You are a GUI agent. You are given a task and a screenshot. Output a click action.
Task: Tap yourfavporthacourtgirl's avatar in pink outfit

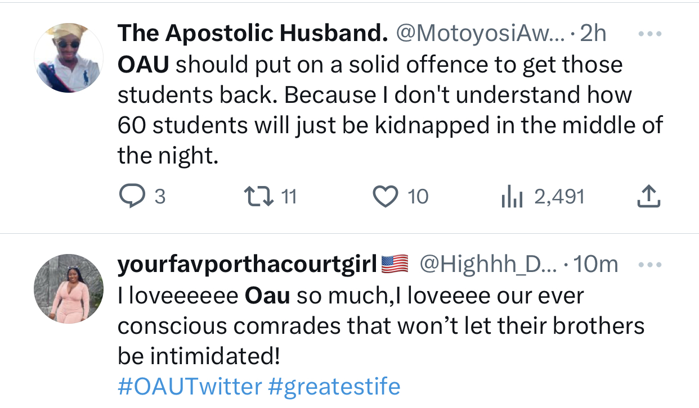69,288
